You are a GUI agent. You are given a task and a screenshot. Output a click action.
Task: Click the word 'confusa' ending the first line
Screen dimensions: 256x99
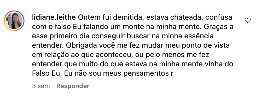[x=219, y=18]
